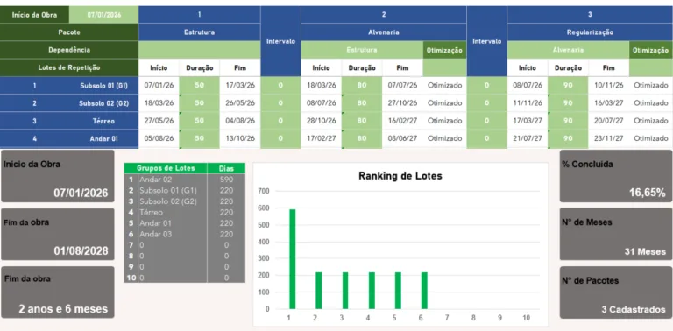Click the chart bar for rank 3
This screenshot has width=673, height=331.
click(345, 291)
